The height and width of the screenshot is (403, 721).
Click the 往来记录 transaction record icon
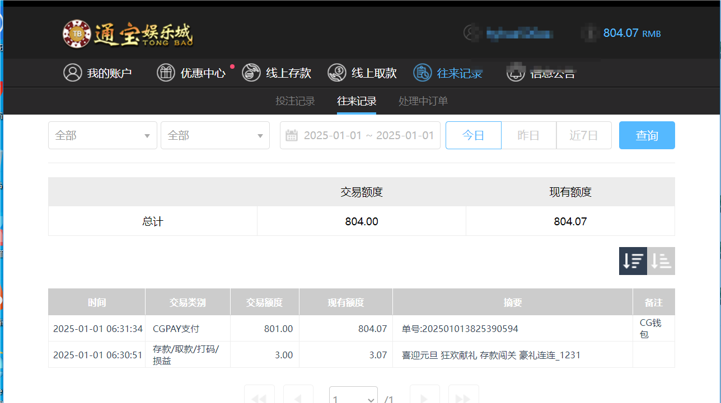click(x=422, y=73)
